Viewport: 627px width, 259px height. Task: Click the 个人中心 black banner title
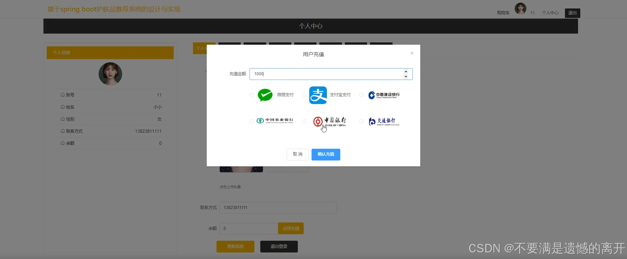click(311, 26)
